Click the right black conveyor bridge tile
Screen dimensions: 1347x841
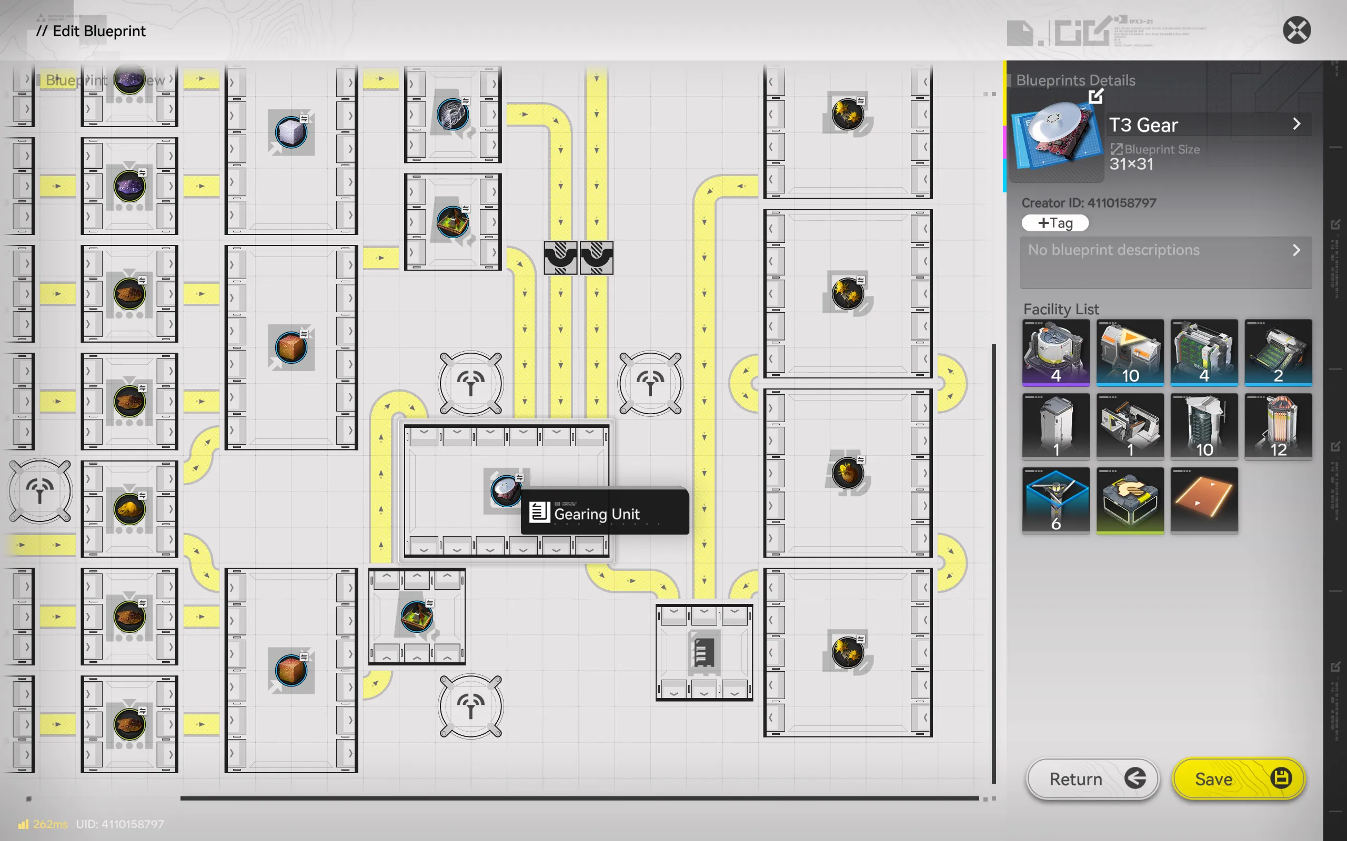tap(596, 258)
